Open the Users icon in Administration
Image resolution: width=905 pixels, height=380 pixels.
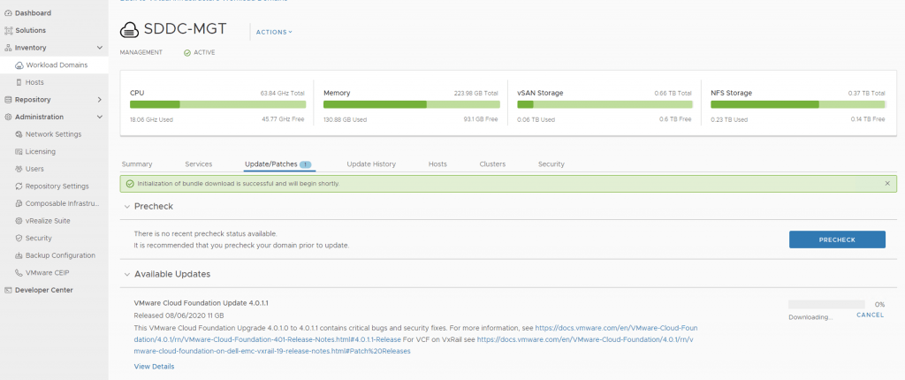pos(19,169)
